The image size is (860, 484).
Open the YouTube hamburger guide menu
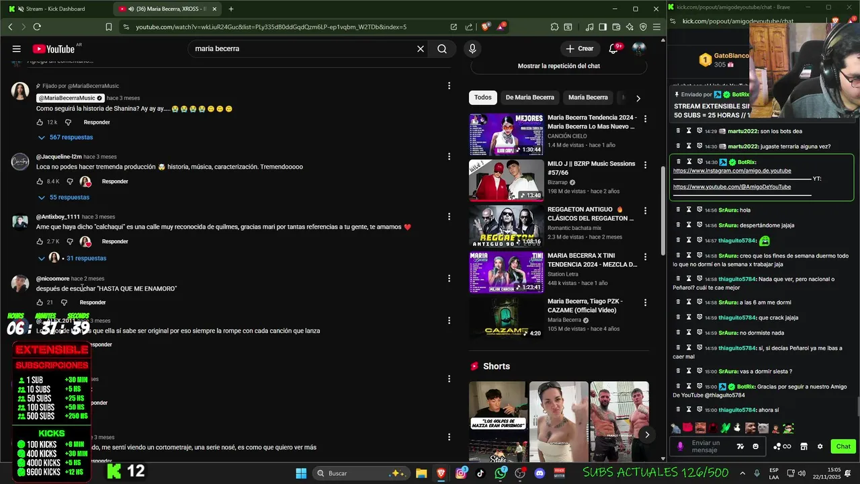click(17, 48)
